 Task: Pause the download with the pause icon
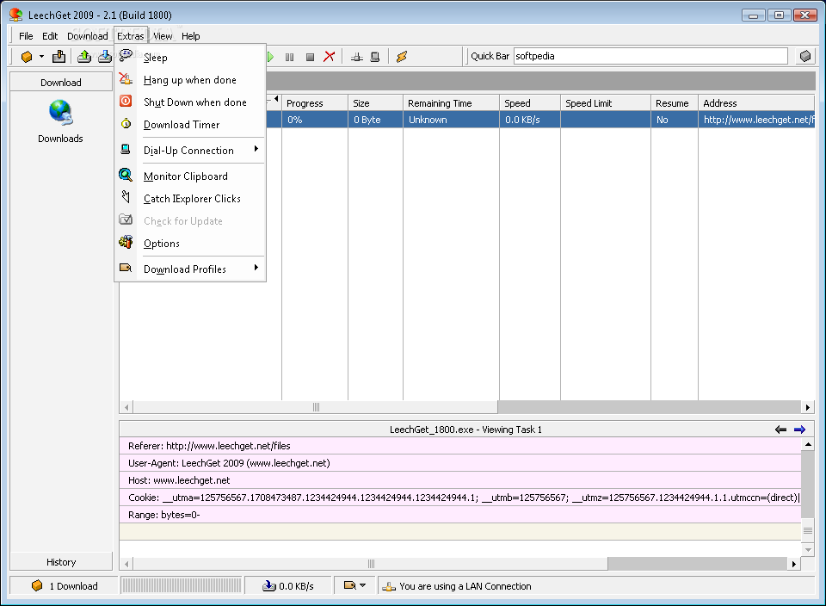(x=289, y=57)
